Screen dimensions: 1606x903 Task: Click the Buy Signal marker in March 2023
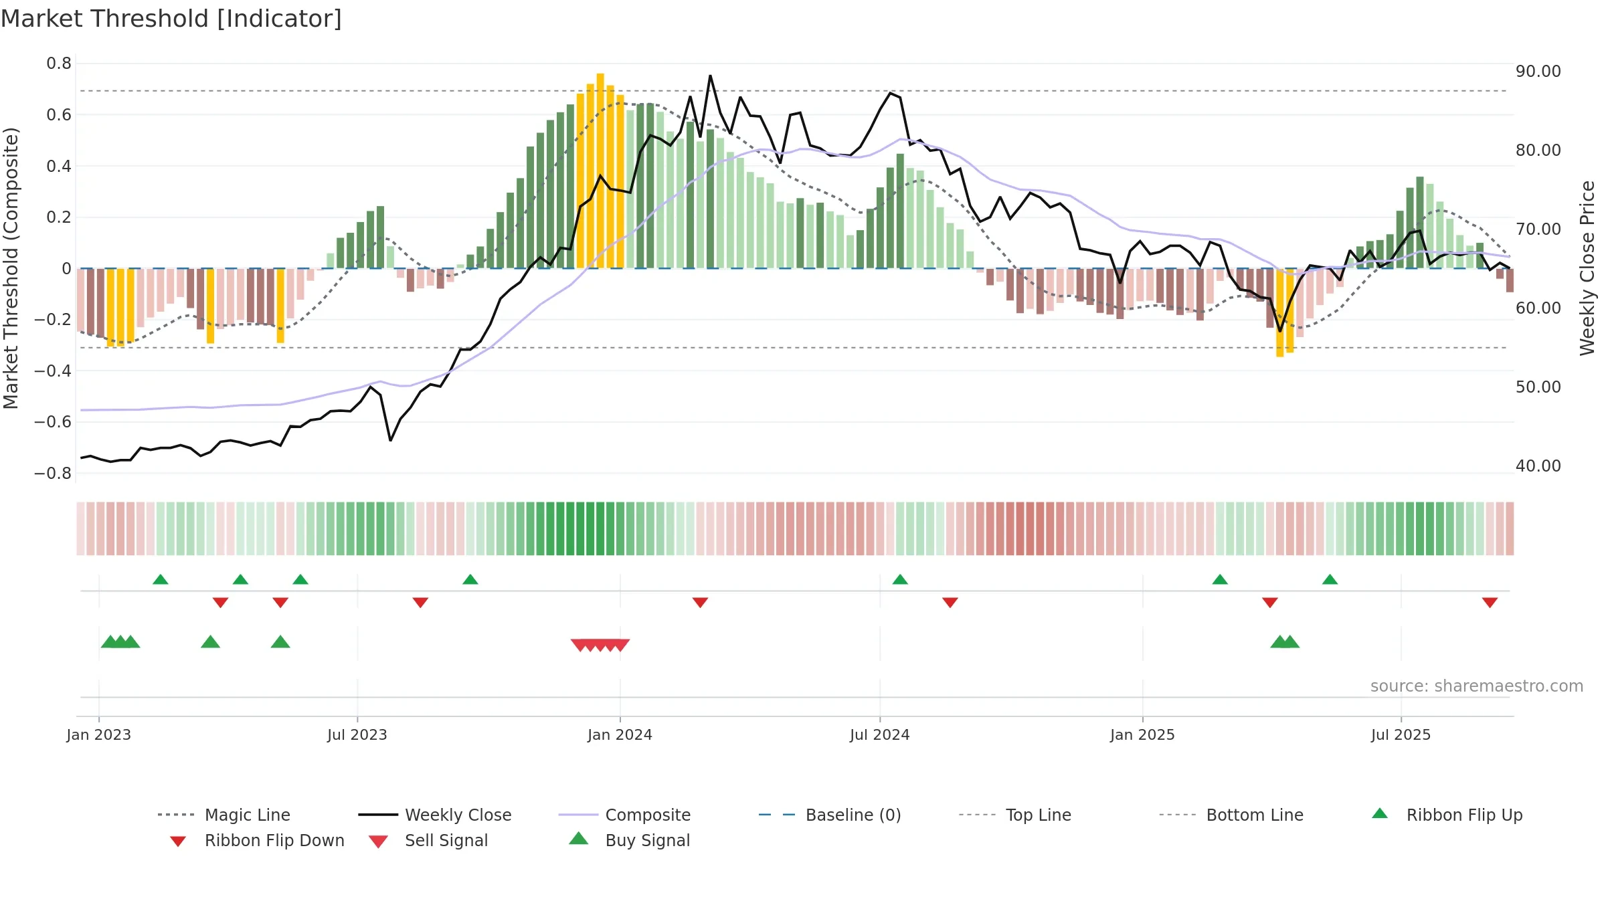tap(210, 641)
